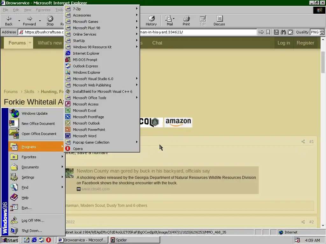Screen dimensions: 326x244
Task: Select Log Off VM4... in Start menu
Action: tap(36, 220)
